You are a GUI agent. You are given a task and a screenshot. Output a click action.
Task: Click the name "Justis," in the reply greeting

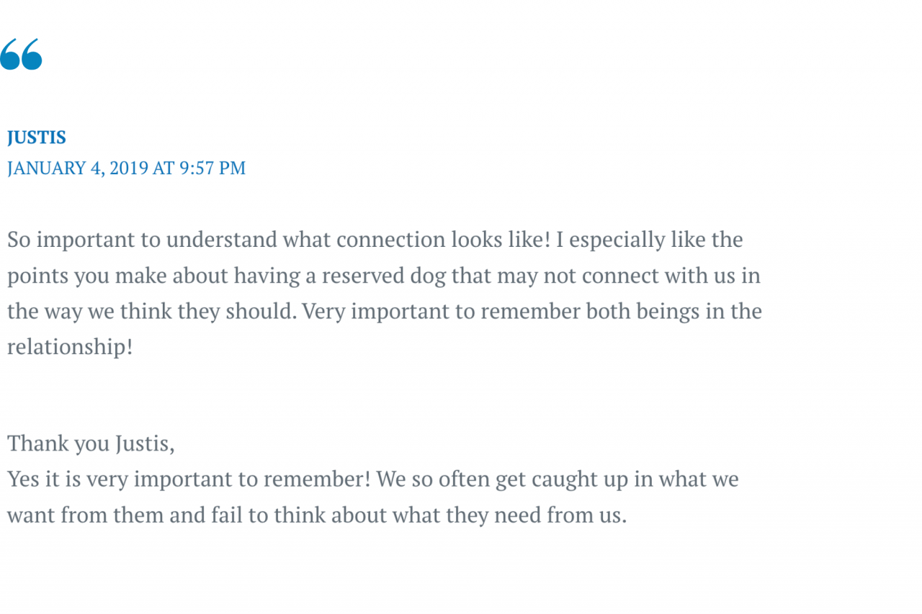[144, 443]
